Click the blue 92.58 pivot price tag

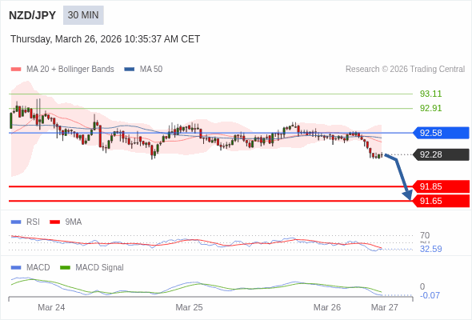click(x=442, y=133)
